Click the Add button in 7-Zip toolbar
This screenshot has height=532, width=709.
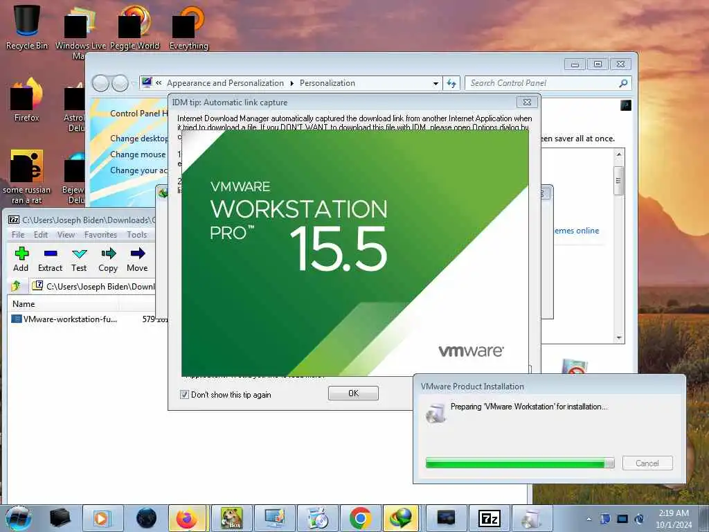[x=21, y=259]
